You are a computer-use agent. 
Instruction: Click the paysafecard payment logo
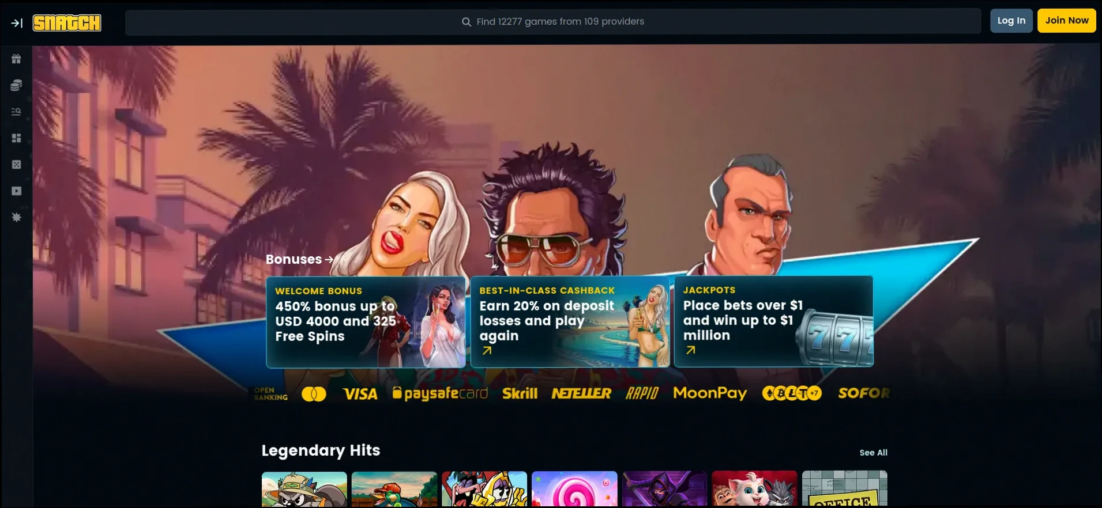[440, 393]
